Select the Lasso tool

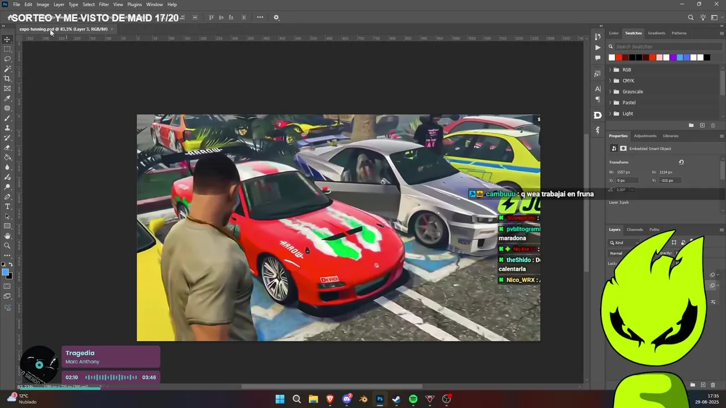(7, 59)
